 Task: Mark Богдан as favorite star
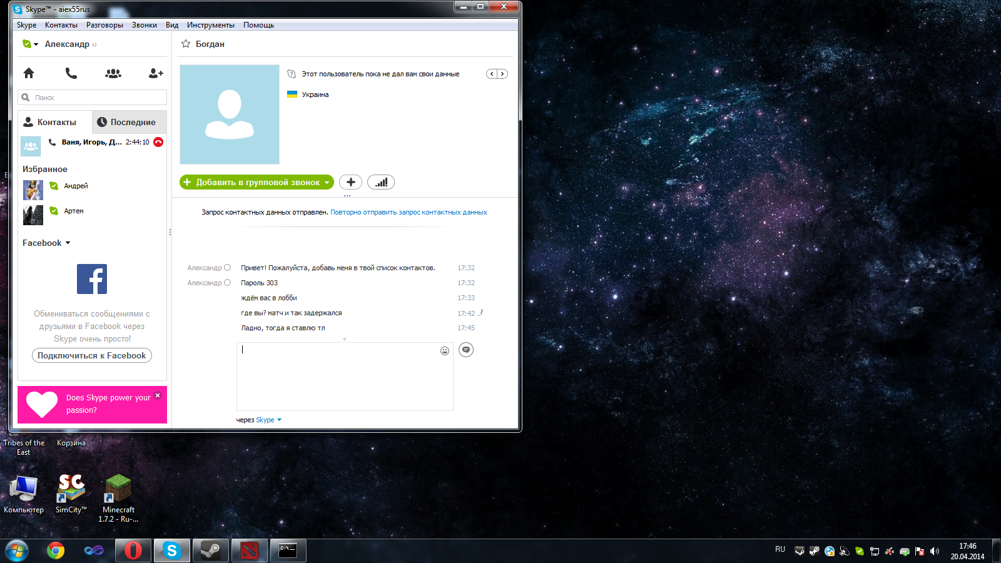(186, 44)
